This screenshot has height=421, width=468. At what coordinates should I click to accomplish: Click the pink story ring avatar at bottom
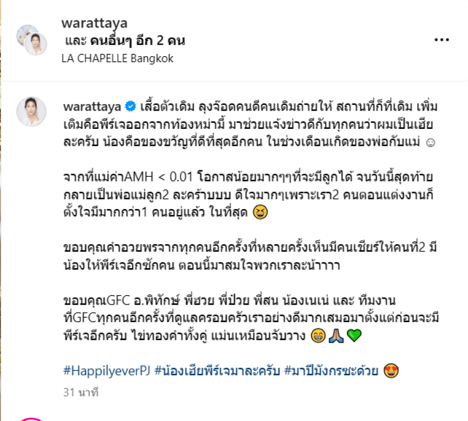32,419
